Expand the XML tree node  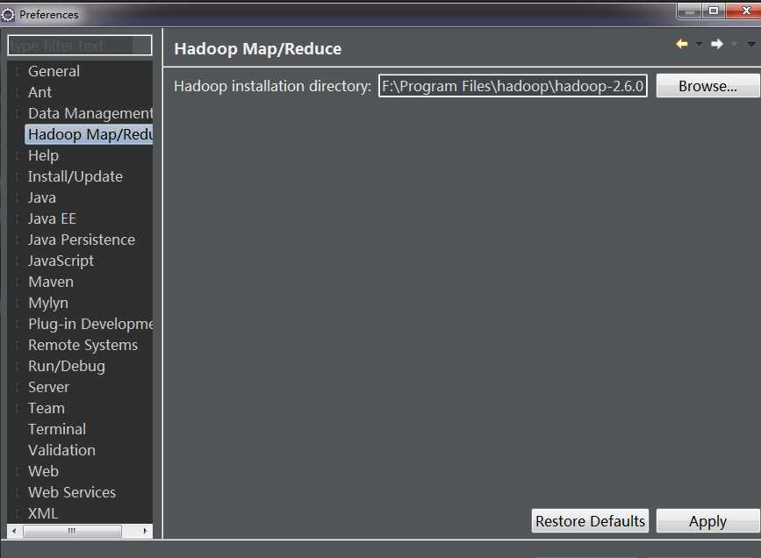point(18,513)
